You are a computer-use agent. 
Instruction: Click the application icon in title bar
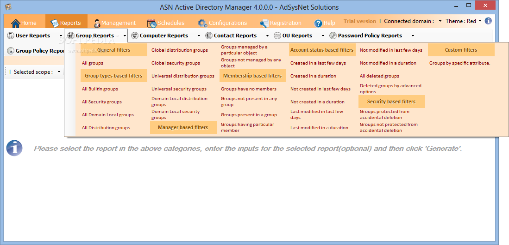(9, 6)
